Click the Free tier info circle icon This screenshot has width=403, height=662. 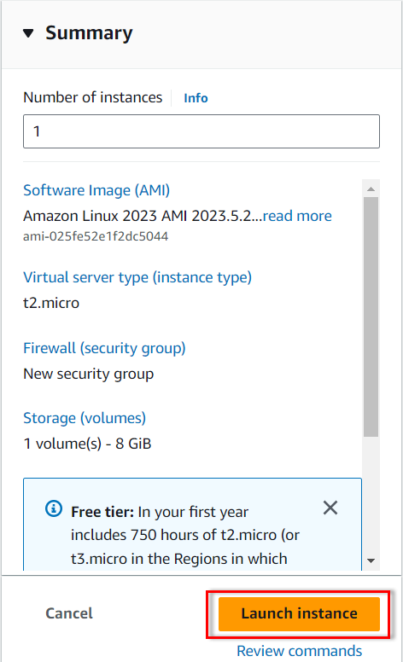click(54, 508)
